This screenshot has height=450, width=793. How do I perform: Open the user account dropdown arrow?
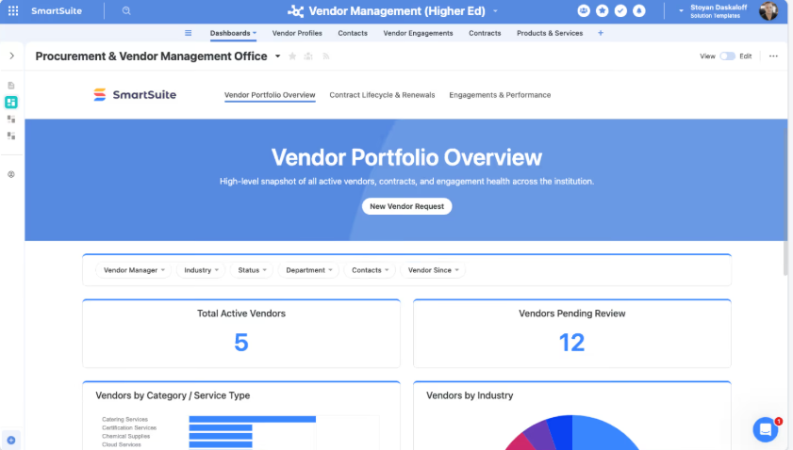681,10
